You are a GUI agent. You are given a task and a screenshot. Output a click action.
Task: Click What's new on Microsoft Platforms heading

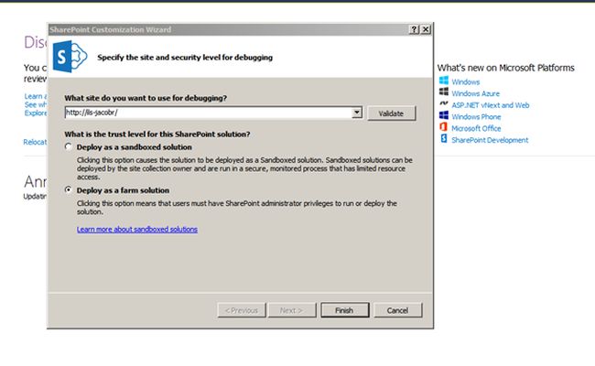point(506,68)
